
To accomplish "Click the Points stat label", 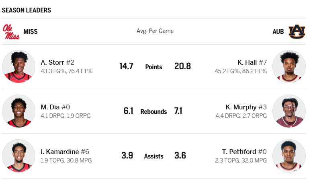I will point(153,67).
